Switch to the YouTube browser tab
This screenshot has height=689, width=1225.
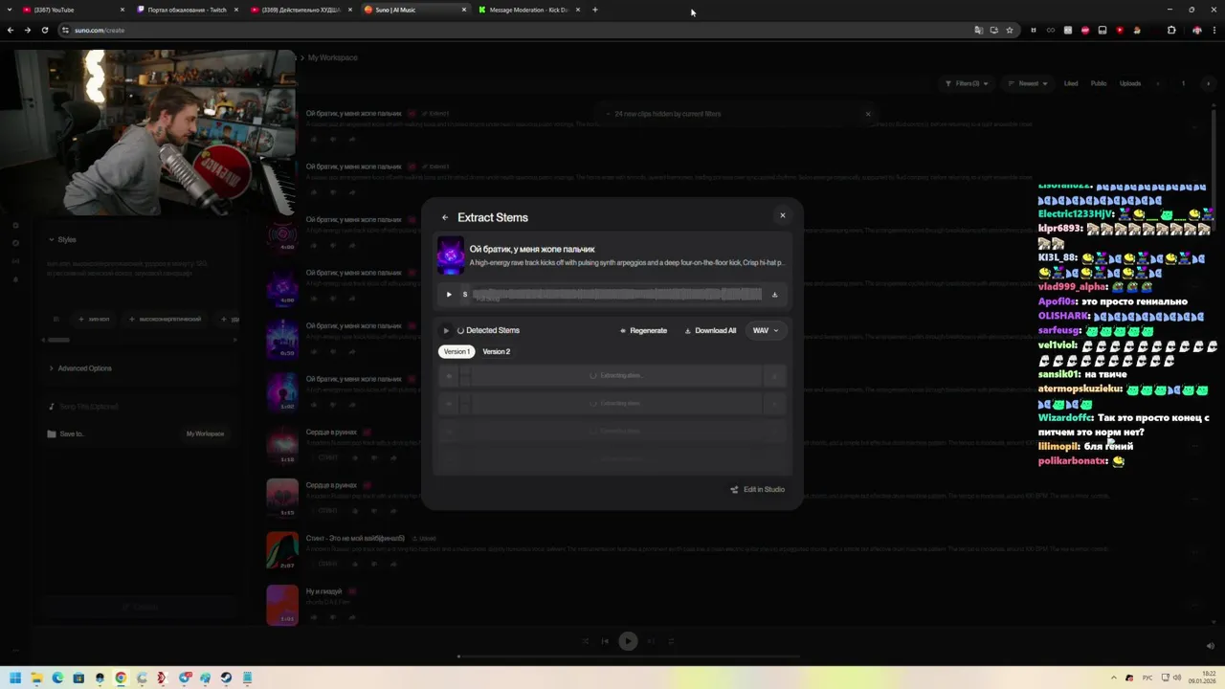(73, 10)
